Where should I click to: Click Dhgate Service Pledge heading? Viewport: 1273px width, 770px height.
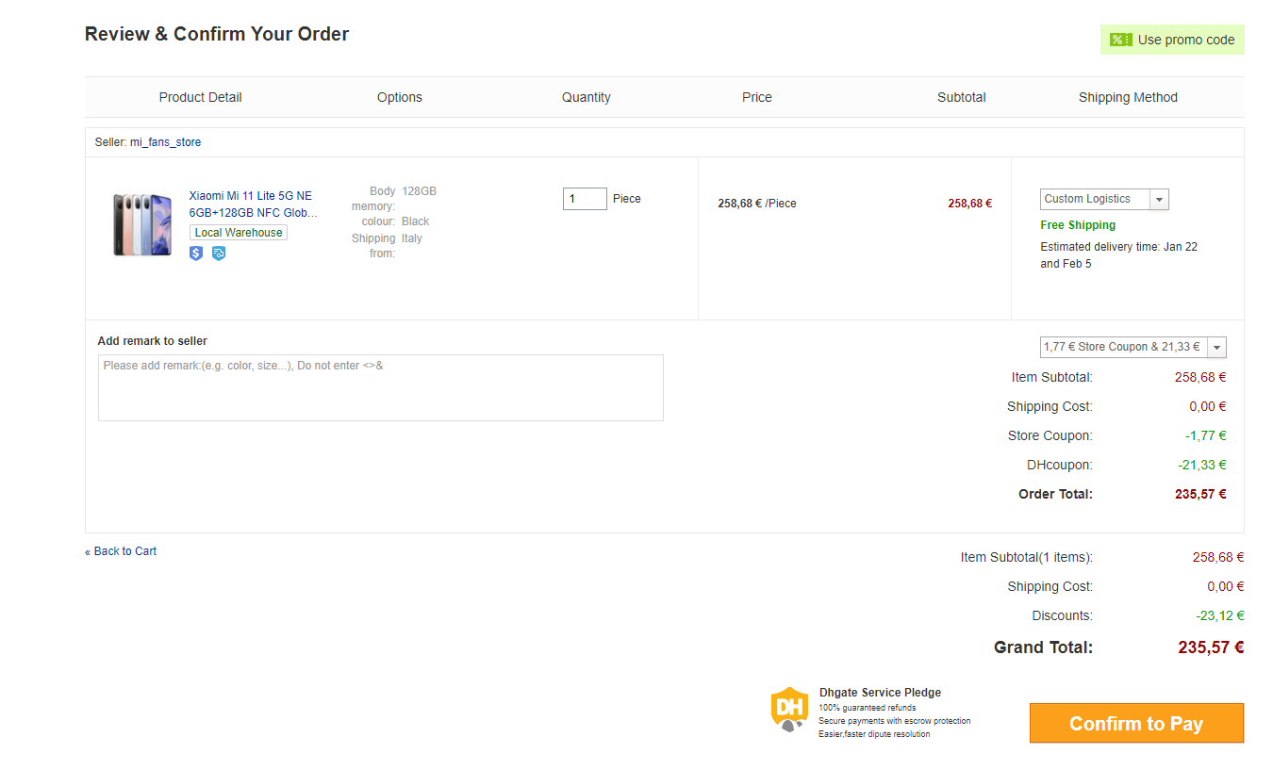click(x=880, y=693)
